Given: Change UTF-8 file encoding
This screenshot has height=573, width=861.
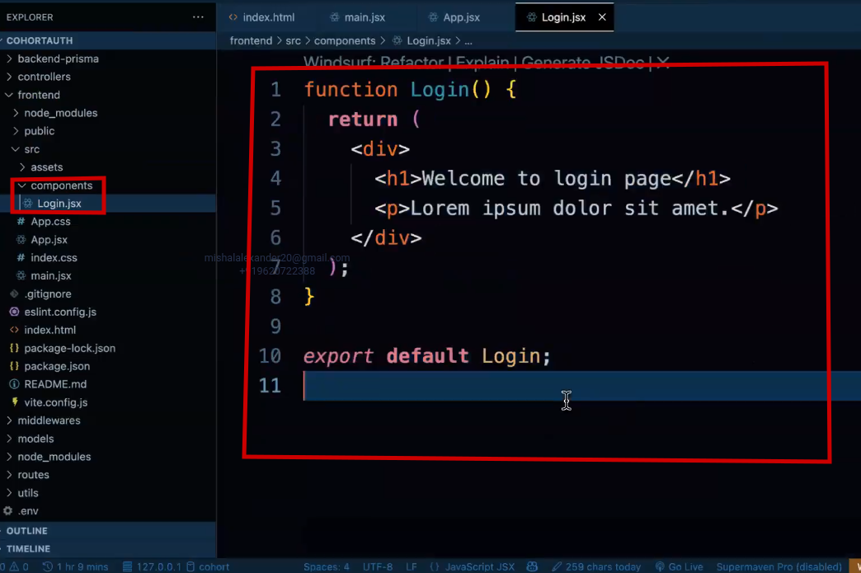Looking at the screenshot, I should tap(377, 567).
